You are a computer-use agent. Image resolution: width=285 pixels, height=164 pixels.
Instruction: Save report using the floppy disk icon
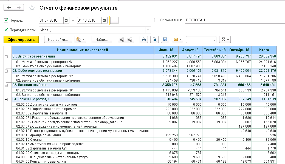[x=165, y=39]
